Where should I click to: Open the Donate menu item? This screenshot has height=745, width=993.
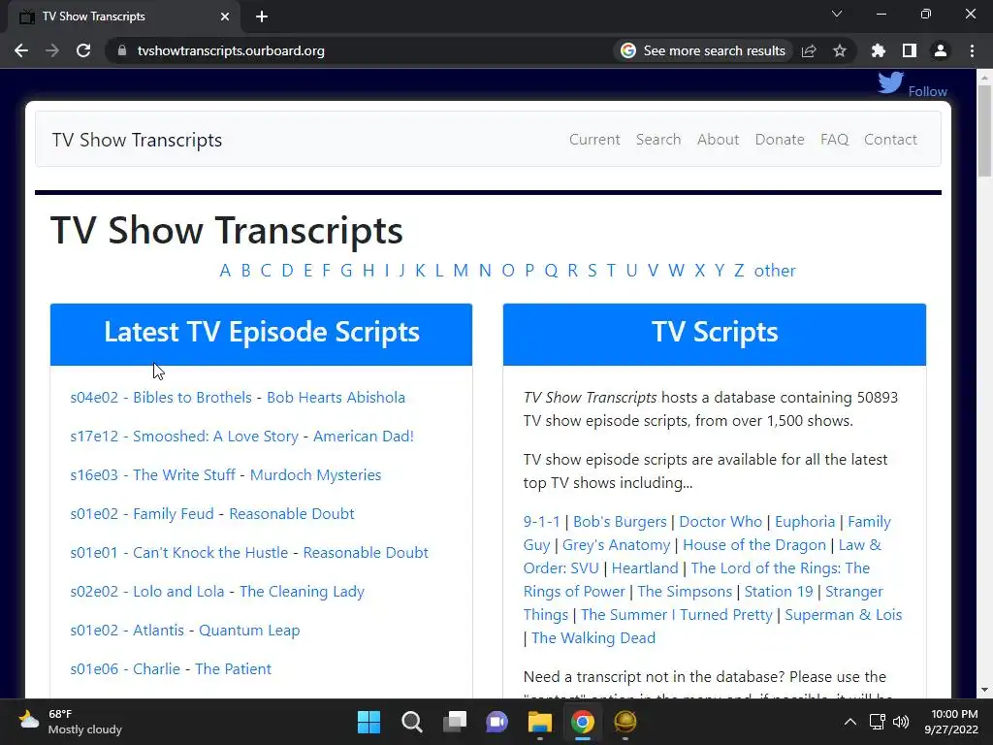[x=779, y=140]
